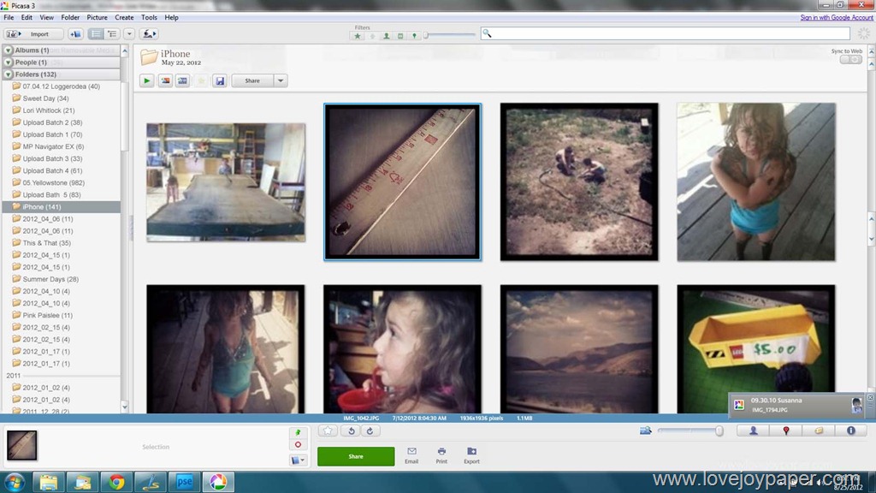Toggle the geotagged photos filter

pos(414,36)
